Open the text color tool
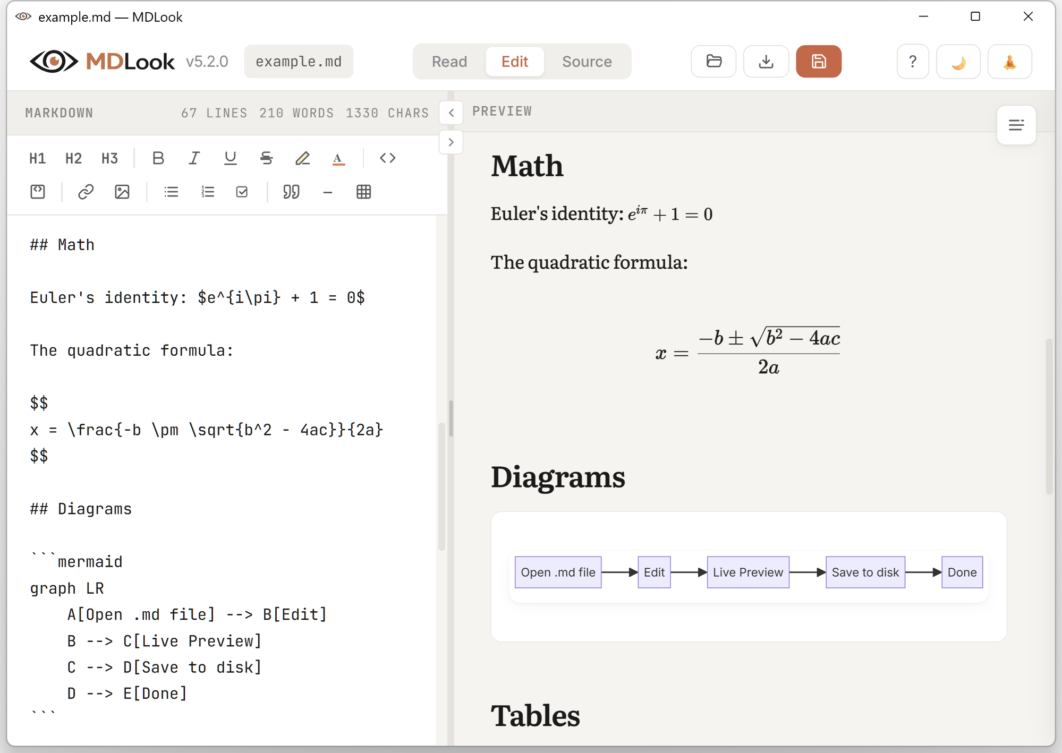 tap(338, 158)
